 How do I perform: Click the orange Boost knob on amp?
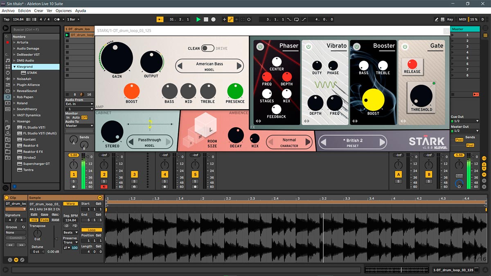point(132,91)
